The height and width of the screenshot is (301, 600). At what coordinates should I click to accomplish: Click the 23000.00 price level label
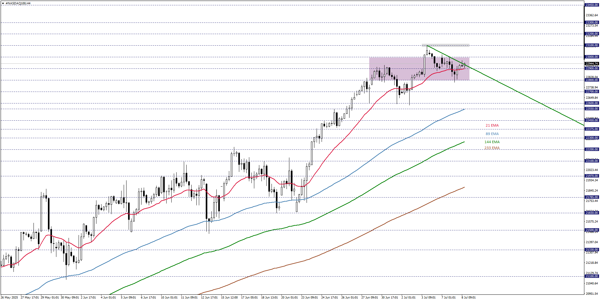[x=592, y=57]
